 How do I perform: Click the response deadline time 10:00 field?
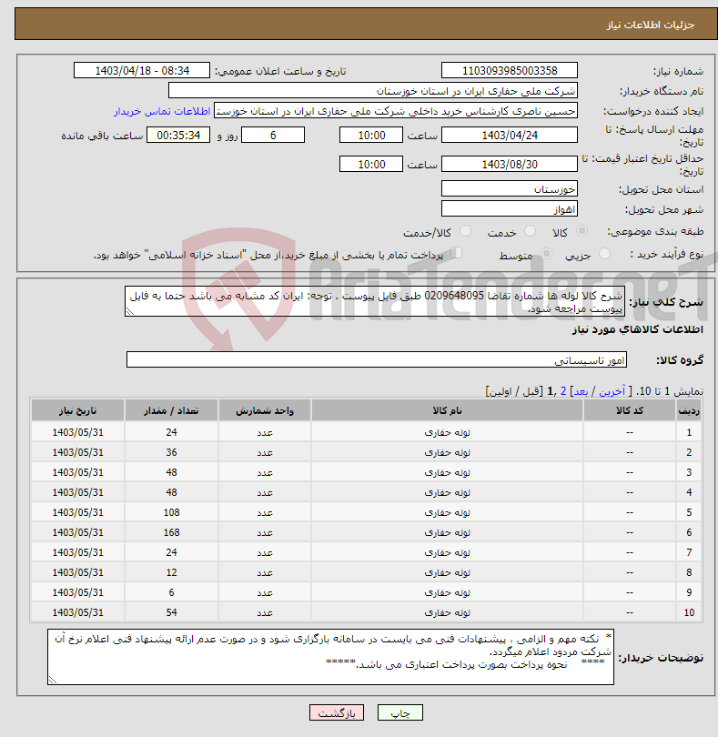tap(371, 135)
